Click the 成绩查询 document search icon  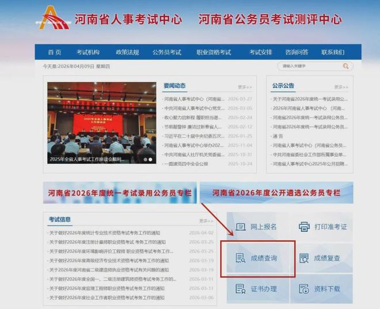(240, 258)
